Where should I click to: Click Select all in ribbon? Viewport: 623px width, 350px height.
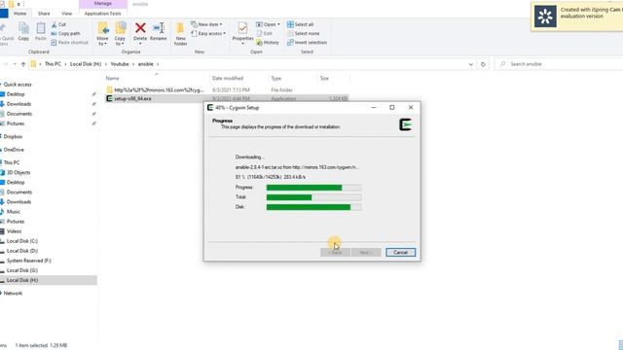click(x=301, y=24)
